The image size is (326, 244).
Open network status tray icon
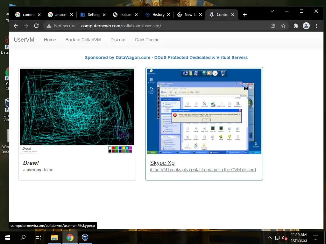click(277, 238)
